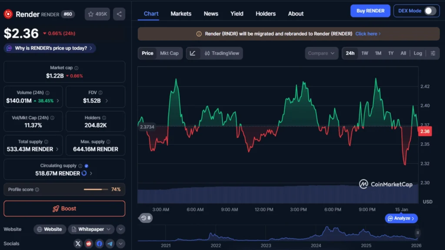
Task: Share the Render page using the share icon
Action: click(x=119, y=13)
